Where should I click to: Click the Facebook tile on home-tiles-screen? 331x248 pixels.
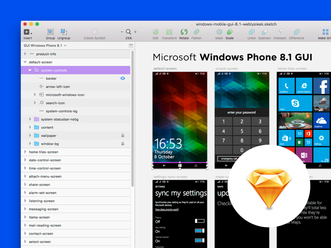point(322,86)
